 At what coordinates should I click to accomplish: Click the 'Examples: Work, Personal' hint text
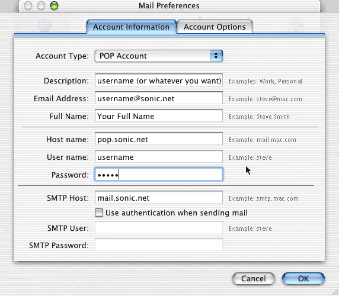click(x=266, y=81)
